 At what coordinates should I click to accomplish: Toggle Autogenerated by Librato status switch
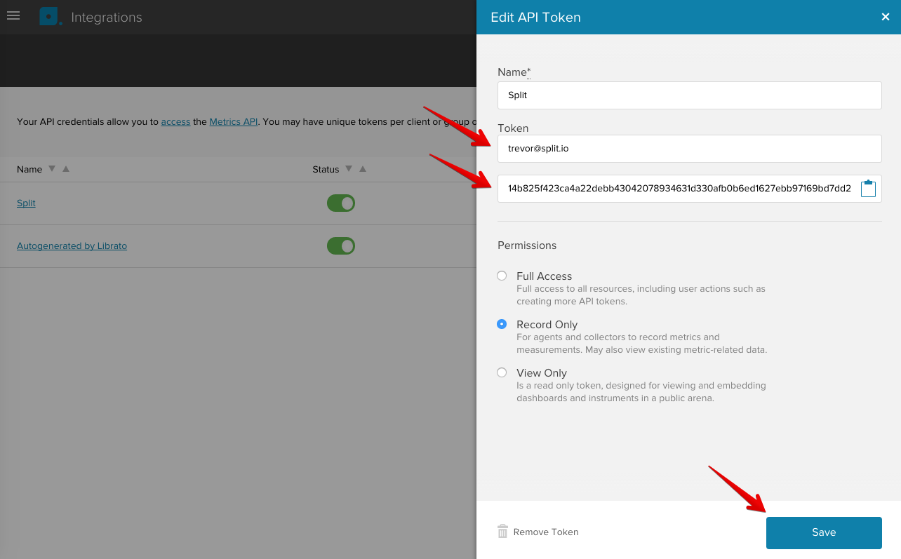coord(341,246)
